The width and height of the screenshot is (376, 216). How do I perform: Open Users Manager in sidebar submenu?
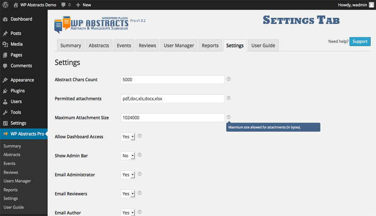tap(17, 181)
